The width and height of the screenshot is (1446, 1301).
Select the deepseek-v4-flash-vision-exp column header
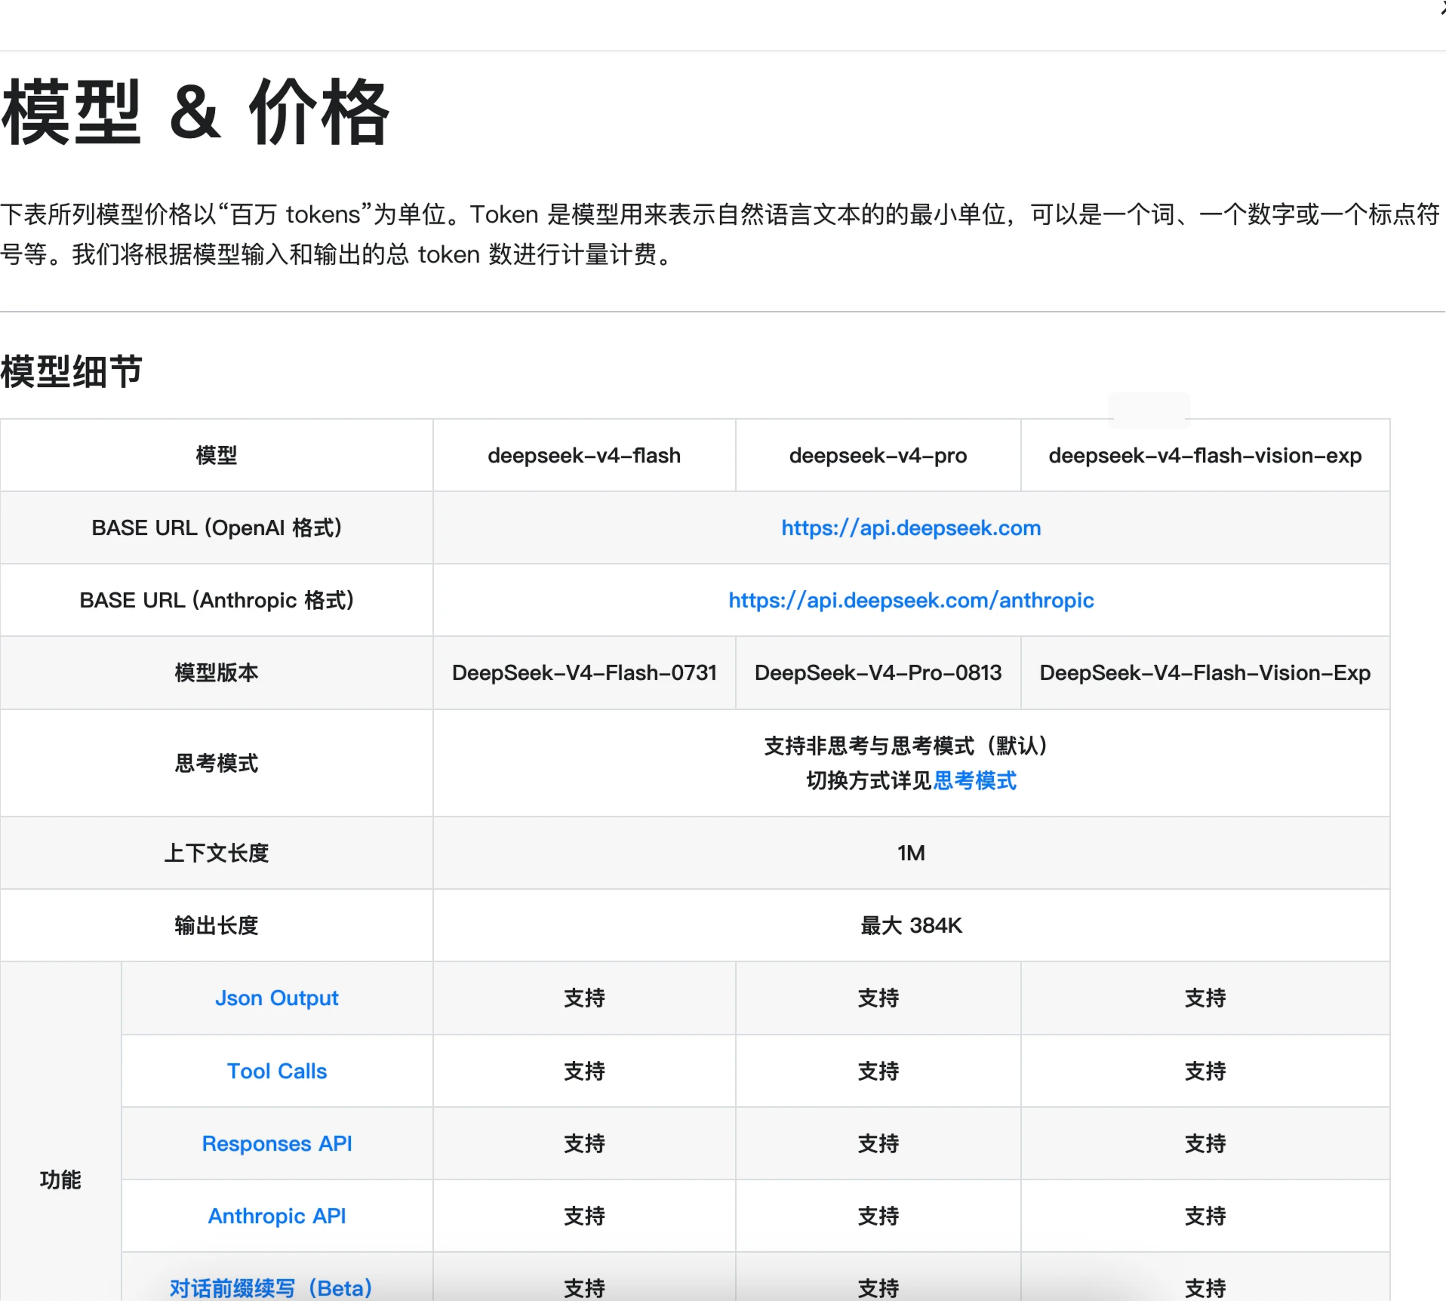[1205, 456]
